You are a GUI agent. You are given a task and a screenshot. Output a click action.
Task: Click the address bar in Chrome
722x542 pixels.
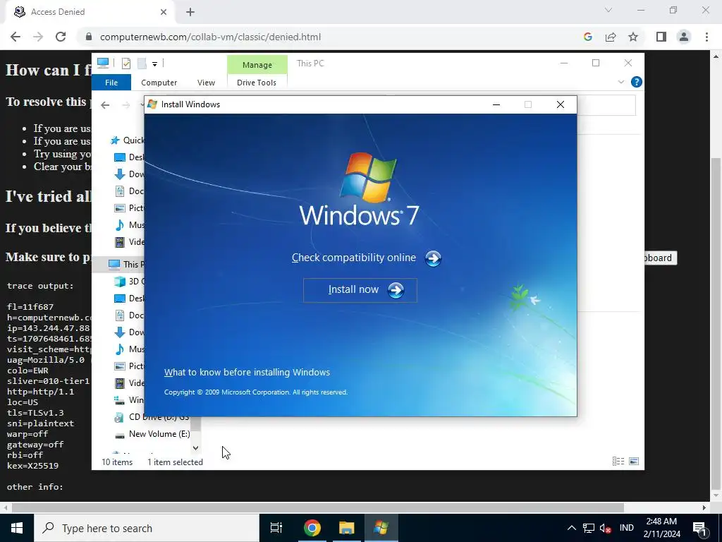coord(330,37)
